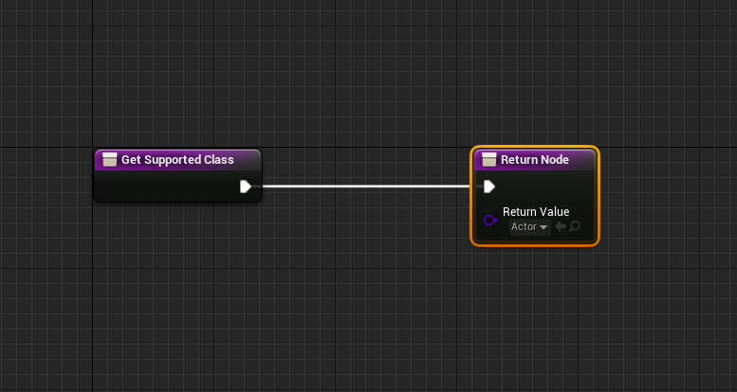Click the Get Supported Class execution output pin

(x=246, y=187)
